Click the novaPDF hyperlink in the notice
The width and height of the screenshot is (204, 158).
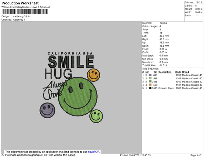click(x=93, y=152)
